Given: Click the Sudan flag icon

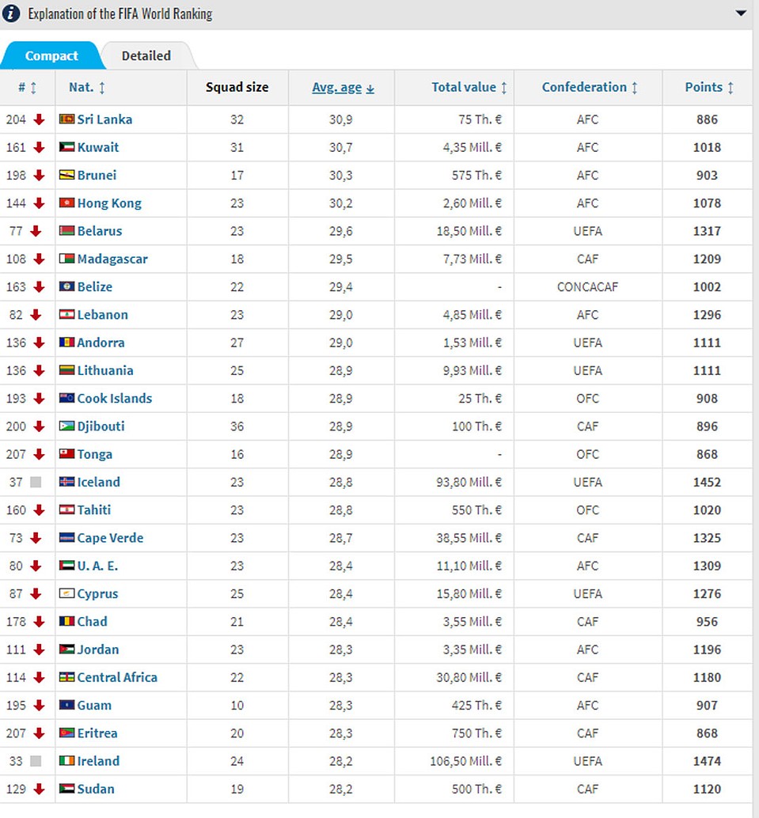Looking at the screenshot, I should coord(66,790).
